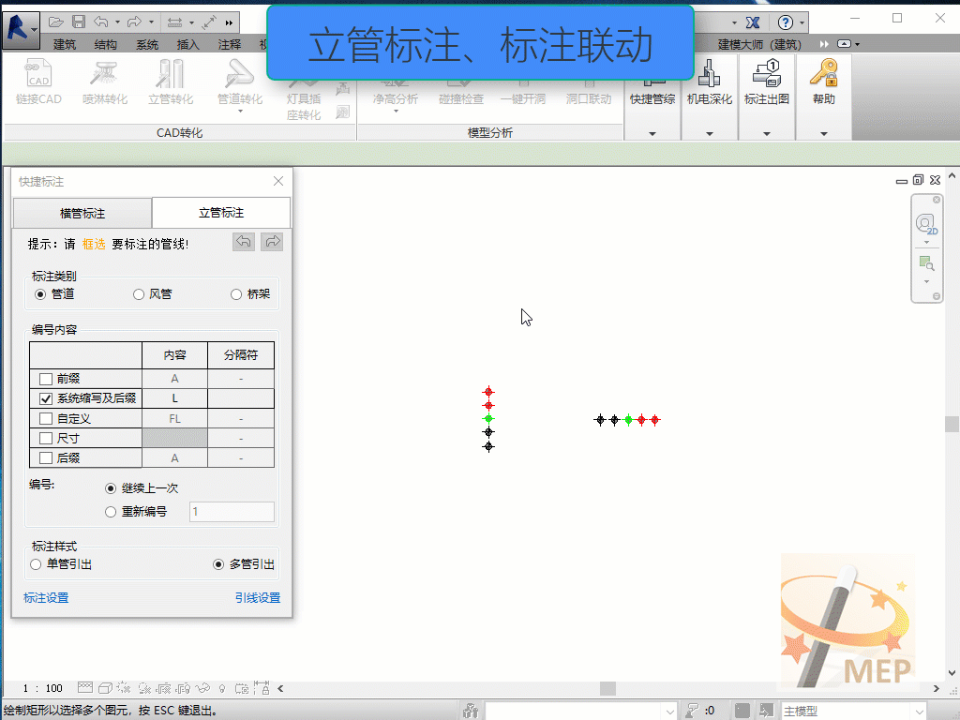
Task: Click the redo arrow in 快捷标注 panel
Action: coord(272,242)
